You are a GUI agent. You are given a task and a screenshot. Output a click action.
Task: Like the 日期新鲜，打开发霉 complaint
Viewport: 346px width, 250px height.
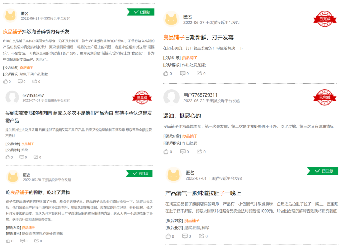[x=167, y=74]
